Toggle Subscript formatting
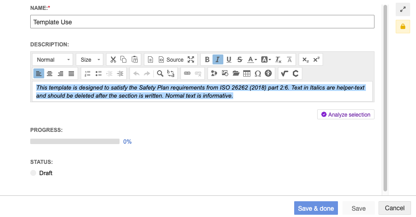Image resolution: width=416 pixels, height=217 pixels. coord(305,59)
